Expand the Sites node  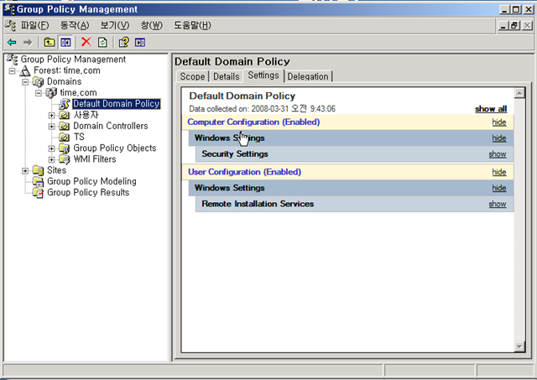[25, 170]
